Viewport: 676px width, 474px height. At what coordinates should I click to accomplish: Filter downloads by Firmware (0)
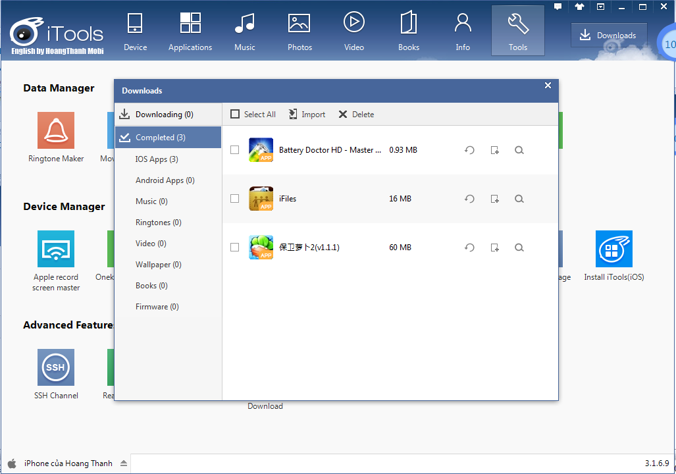click(157, 307)
